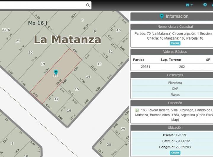Screen dimensions: 213x157
Task: Click the Sup. Terreno column header
Action: coord(171,60)
